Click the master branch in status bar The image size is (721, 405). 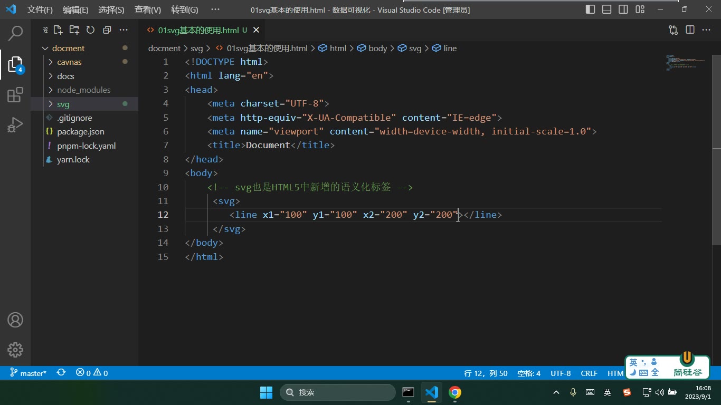[x=29, y=373]
